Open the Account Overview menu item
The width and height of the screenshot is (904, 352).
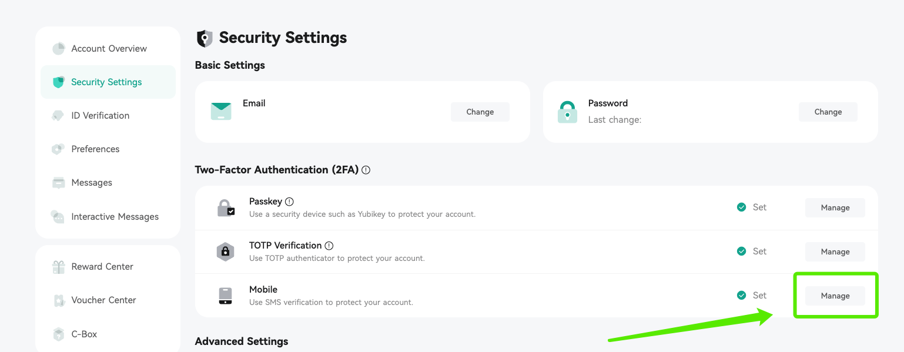pos(108,49)
